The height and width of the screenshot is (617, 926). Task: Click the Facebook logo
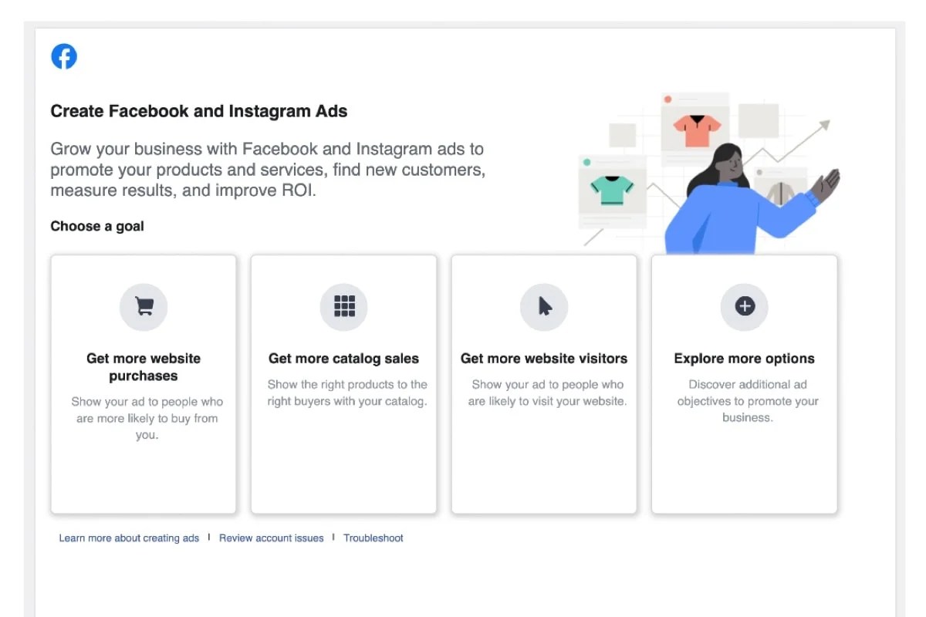pyautogui.click(x=64, y=56)
